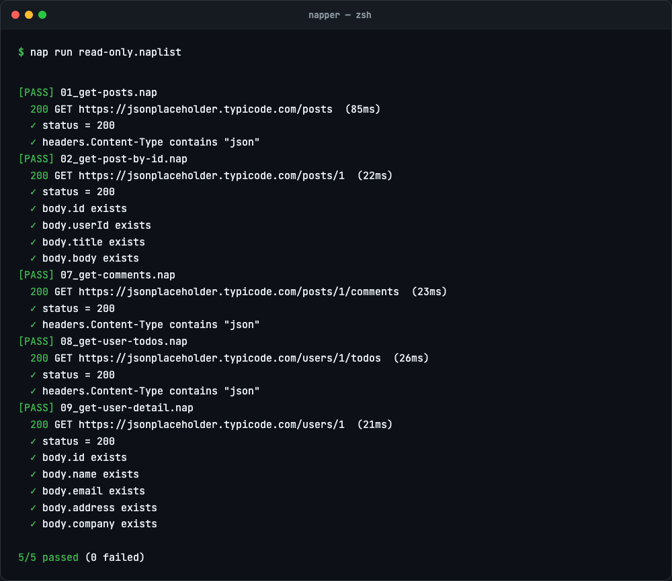Viewport: 672px width, 581px height.
Task: Select the file name 08_get-user-todos.nap
Action: (124, 341)
